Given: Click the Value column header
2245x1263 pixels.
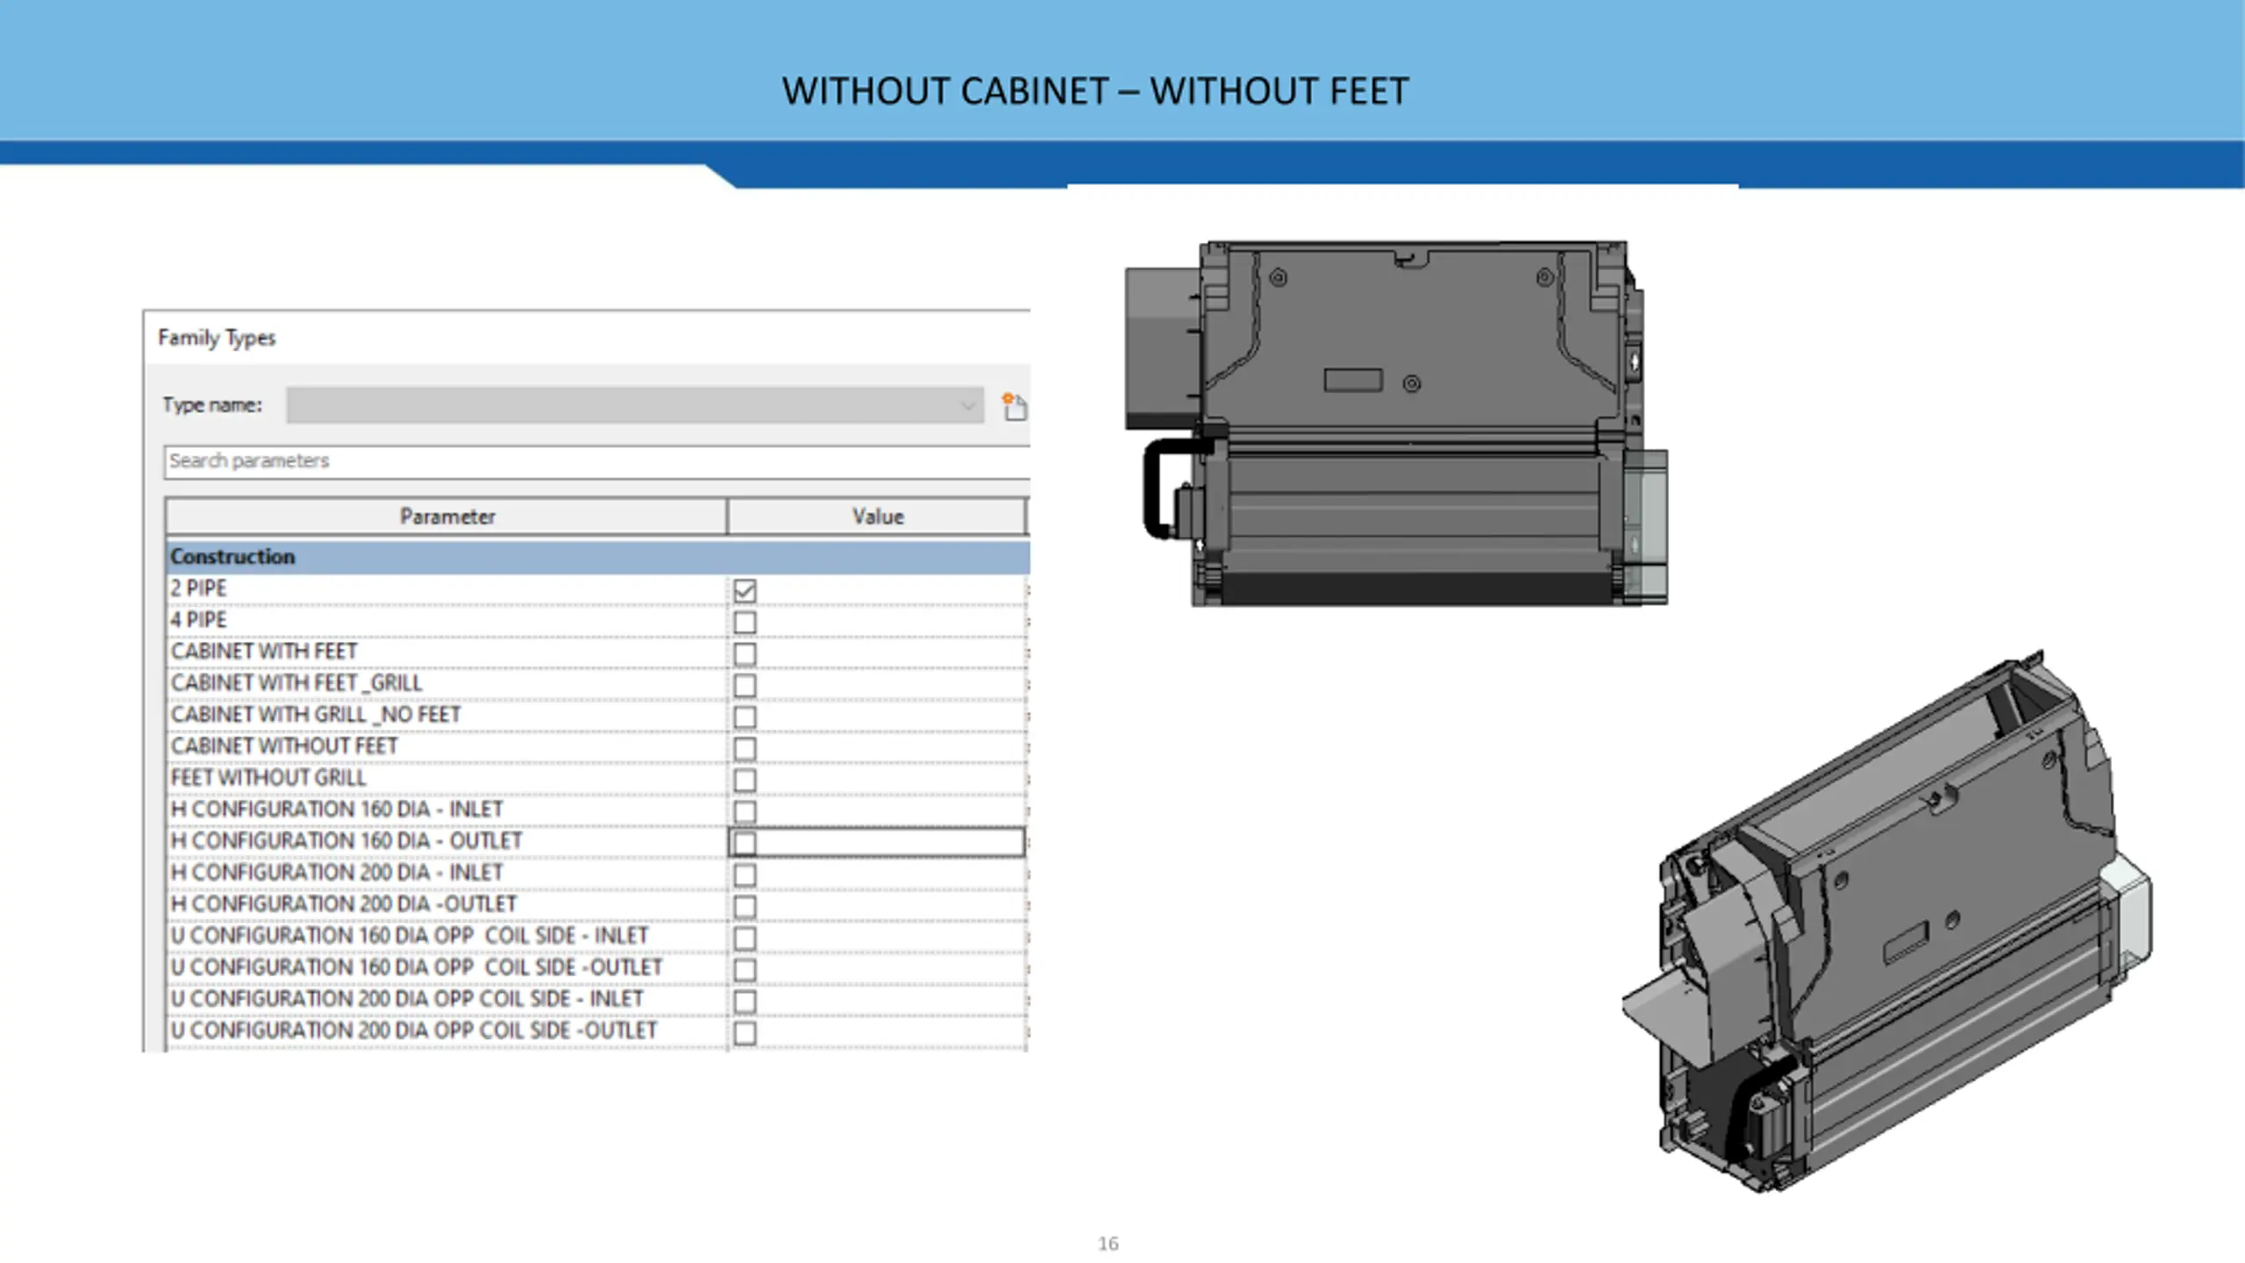Looking at the screenshot, I should 877,517.
